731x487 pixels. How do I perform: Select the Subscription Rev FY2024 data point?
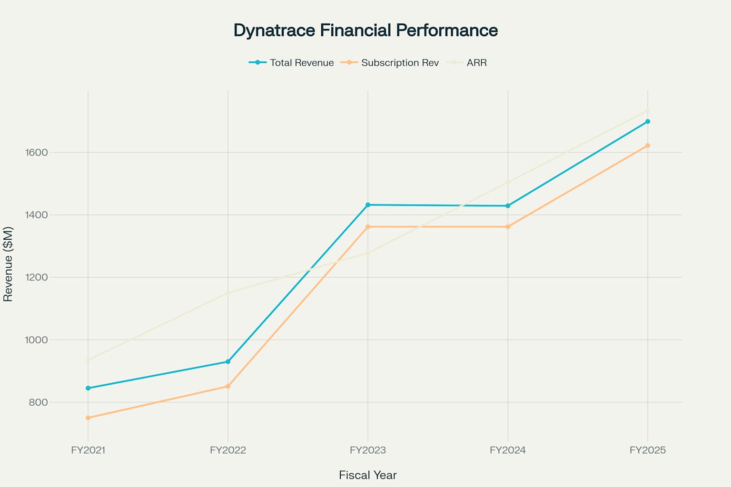click(508, 227)
